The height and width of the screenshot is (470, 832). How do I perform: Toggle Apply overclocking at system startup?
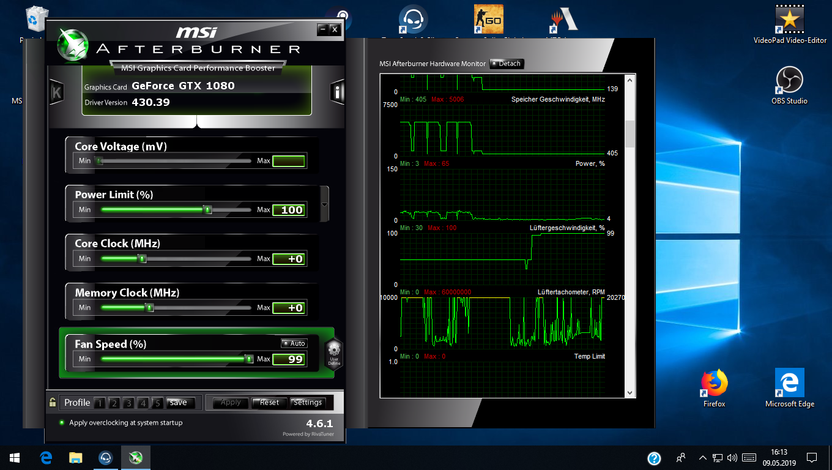(x=62, y=422)
